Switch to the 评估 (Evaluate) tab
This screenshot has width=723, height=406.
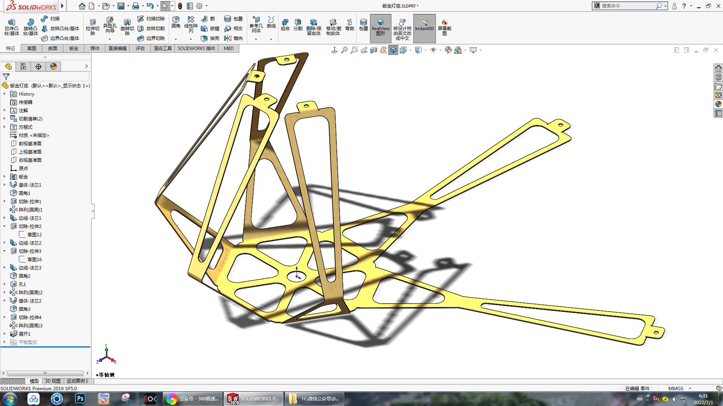point(140,49)
